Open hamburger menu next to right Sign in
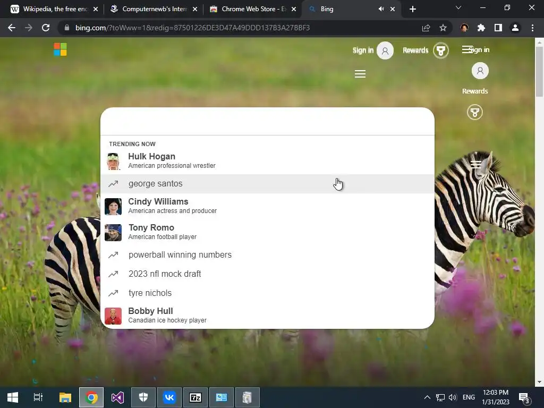The height and width of the screenshot is (408, 544). 467,49
